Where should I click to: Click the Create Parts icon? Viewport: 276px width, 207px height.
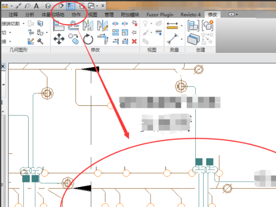click(x=194, y=39)
